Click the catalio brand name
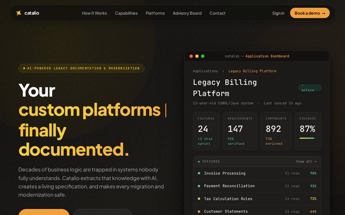Viewport: 345px width, 215px height. click(x=32, y=13)
